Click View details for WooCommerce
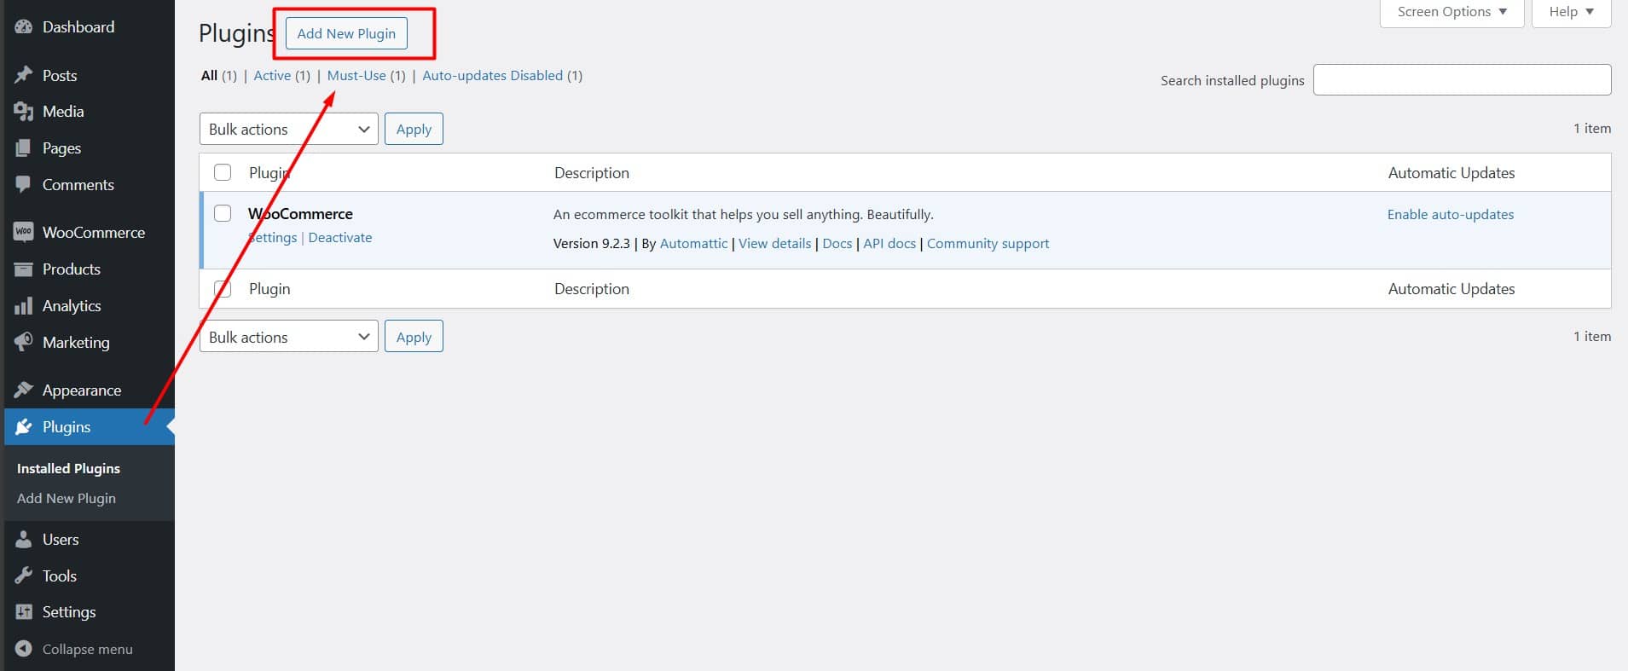The image size is (1628, 671). pos(774,243)
